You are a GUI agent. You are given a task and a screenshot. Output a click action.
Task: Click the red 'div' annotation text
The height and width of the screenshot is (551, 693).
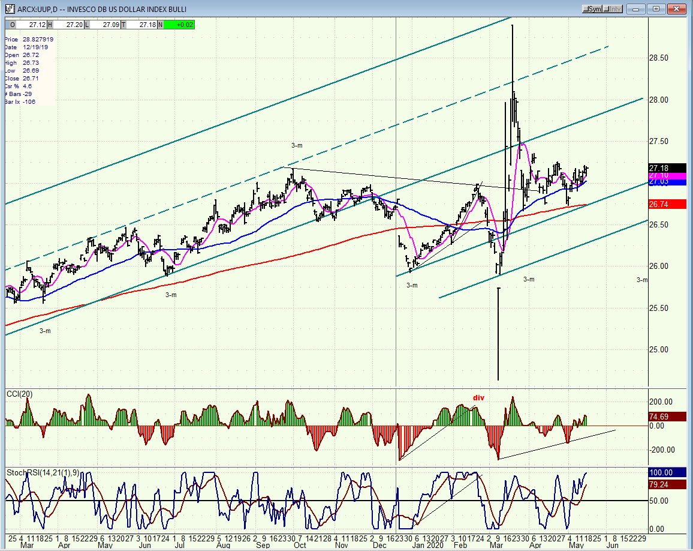point(478,397)
